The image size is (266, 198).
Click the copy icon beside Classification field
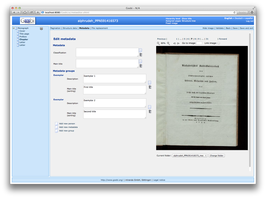(x=141, y=50)
